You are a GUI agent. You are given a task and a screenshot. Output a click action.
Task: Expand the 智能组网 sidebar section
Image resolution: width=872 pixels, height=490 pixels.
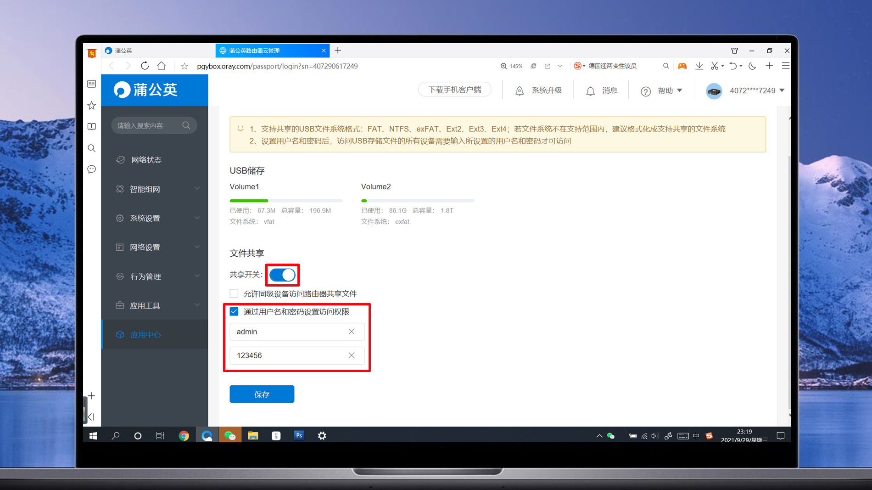[145, 189]
